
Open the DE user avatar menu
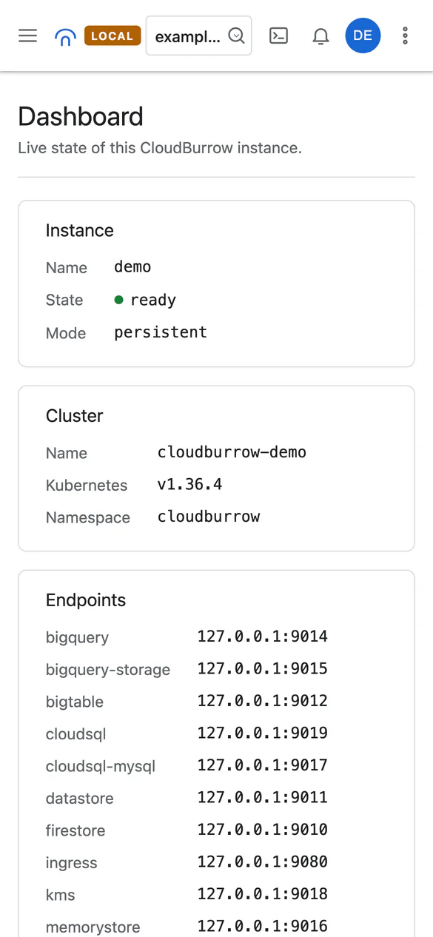[x=363, y=36]
